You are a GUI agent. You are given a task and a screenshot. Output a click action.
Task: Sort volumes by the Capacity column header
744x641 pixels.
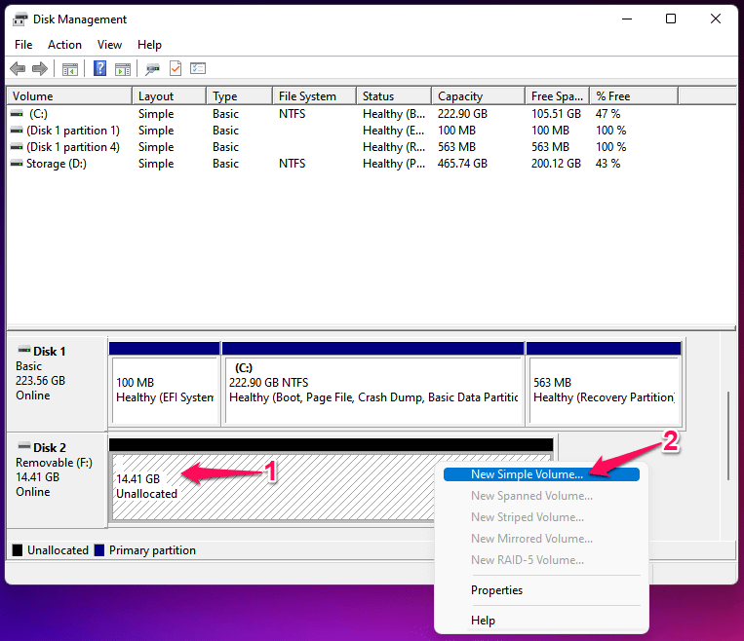[x=460, y=96]
